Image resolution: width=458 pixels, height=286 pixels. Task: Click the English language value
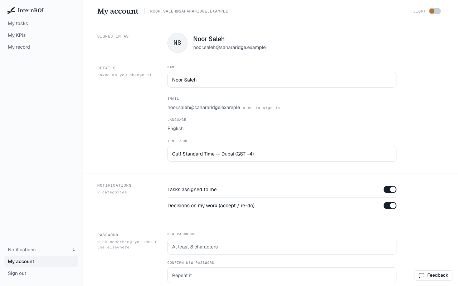point(175,128)
